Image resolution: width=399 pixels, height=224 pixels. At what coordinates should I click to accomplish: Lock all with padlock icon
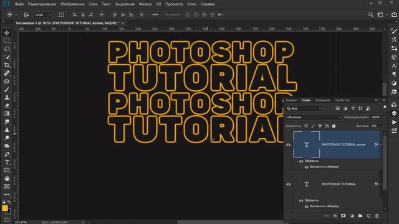[x=334, y=126]
